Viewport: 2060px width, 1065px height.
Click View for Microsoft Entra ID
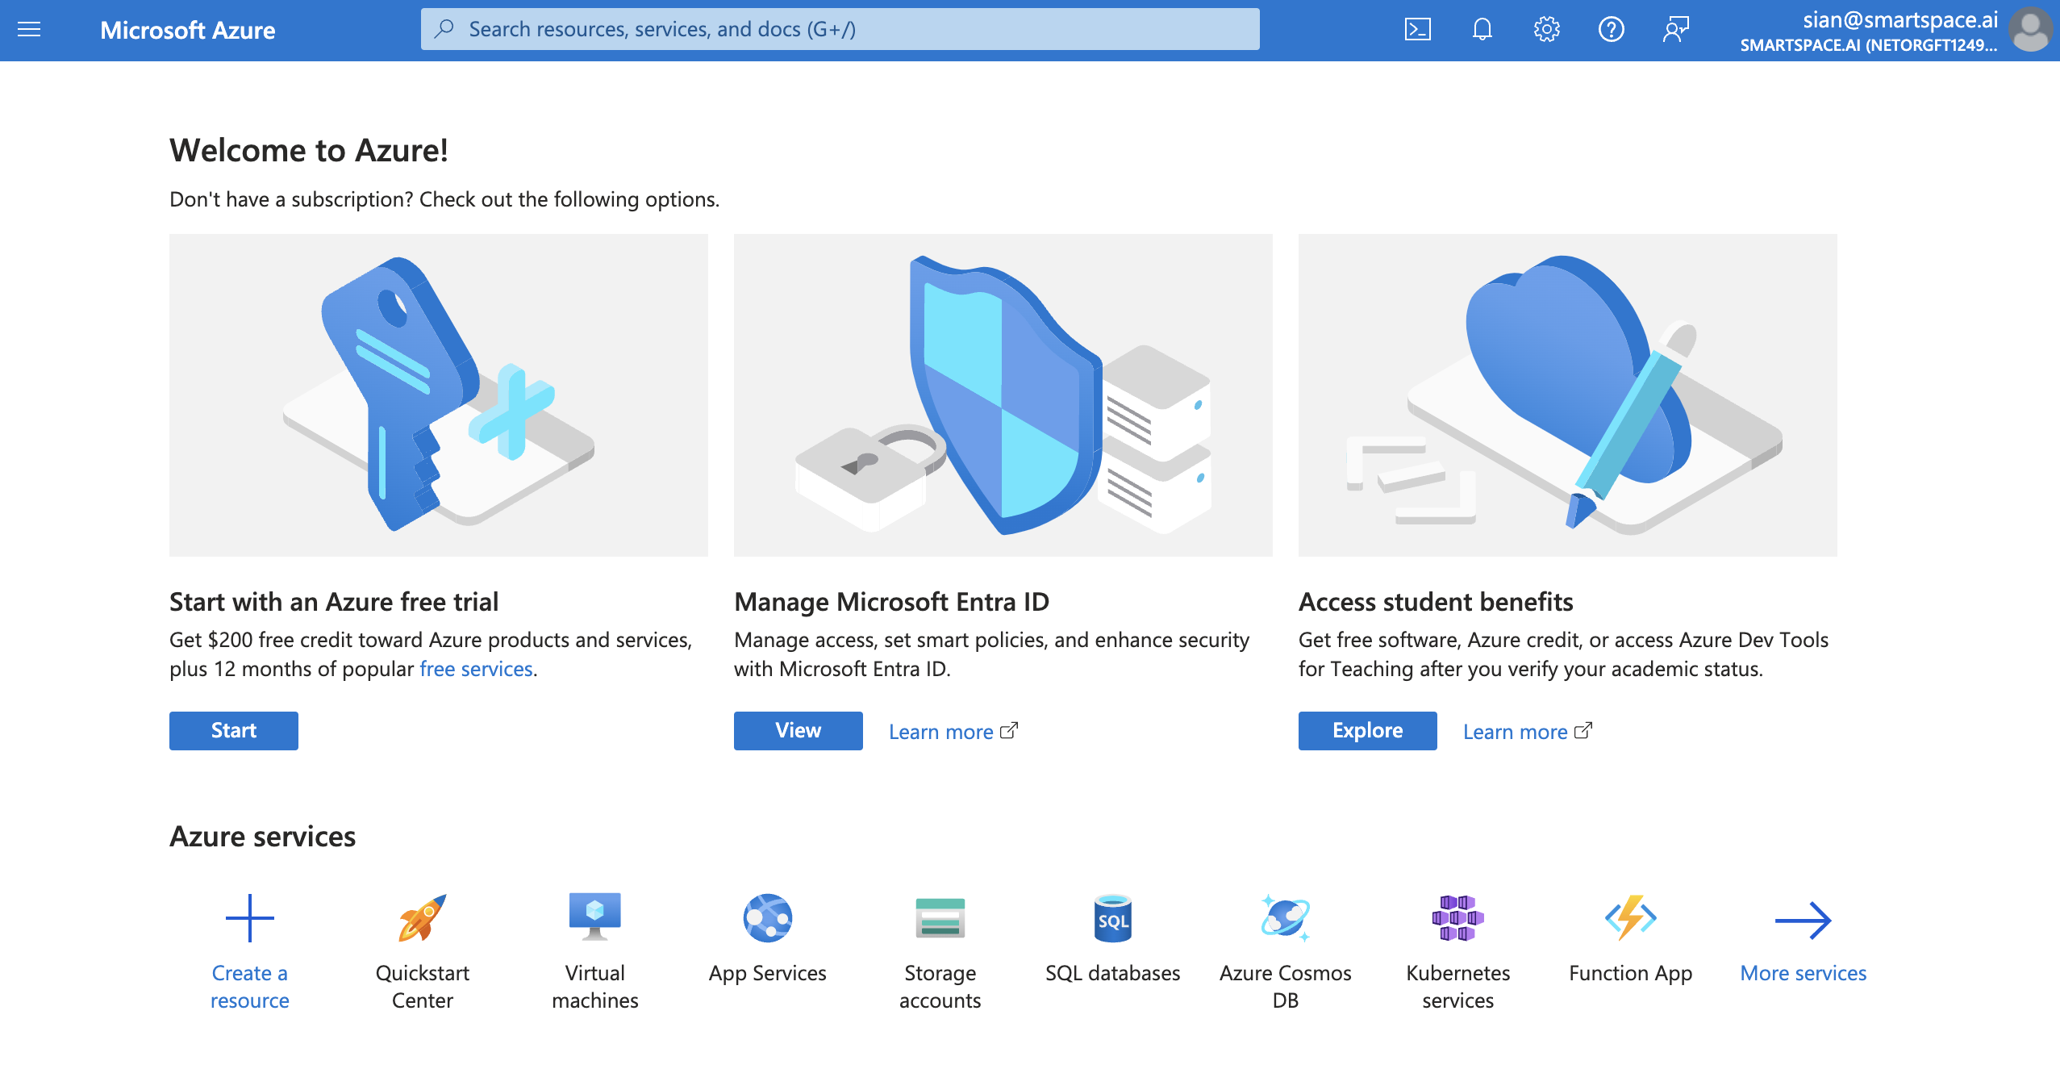798,730
